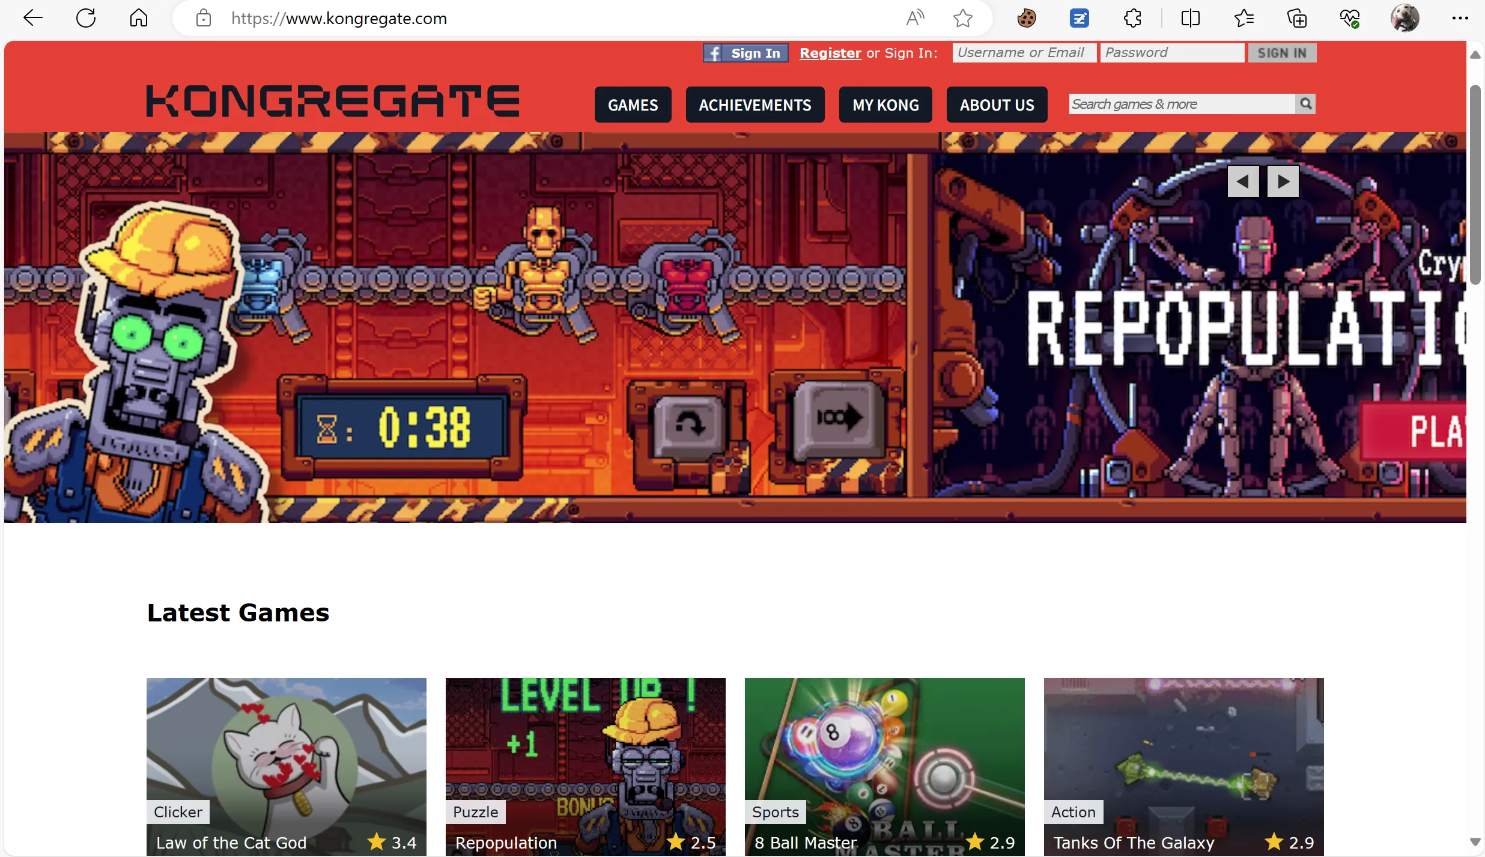
Task: Open the ABOUT US menu
Action: [997, 105]
